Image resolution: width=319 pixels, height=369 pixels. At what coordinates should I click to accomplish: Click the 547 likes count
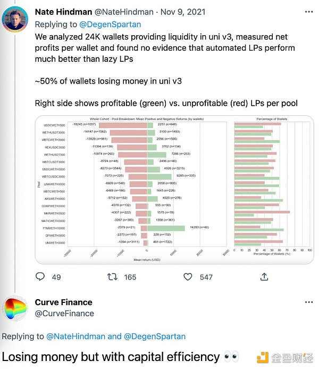[x=206, y=277]
